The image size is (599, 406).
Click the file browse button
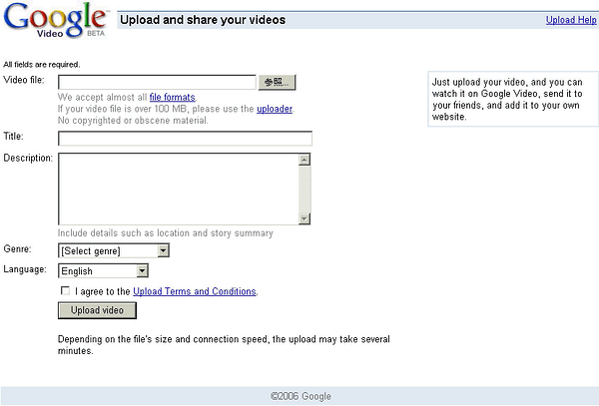pos(277,82)
